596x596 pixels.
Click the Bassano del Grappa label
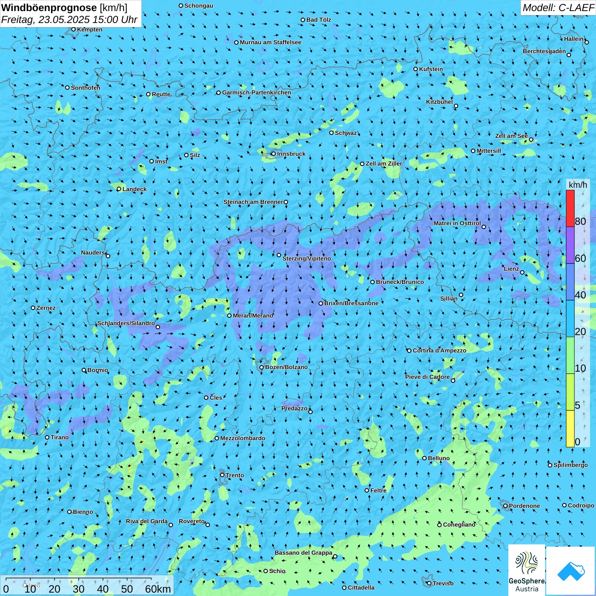304,553
